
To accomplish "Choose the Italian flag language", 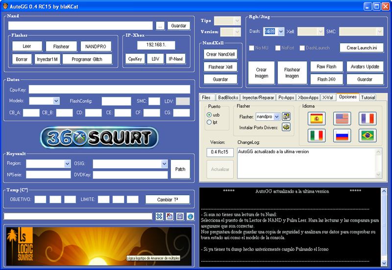I will coord(317,135).
